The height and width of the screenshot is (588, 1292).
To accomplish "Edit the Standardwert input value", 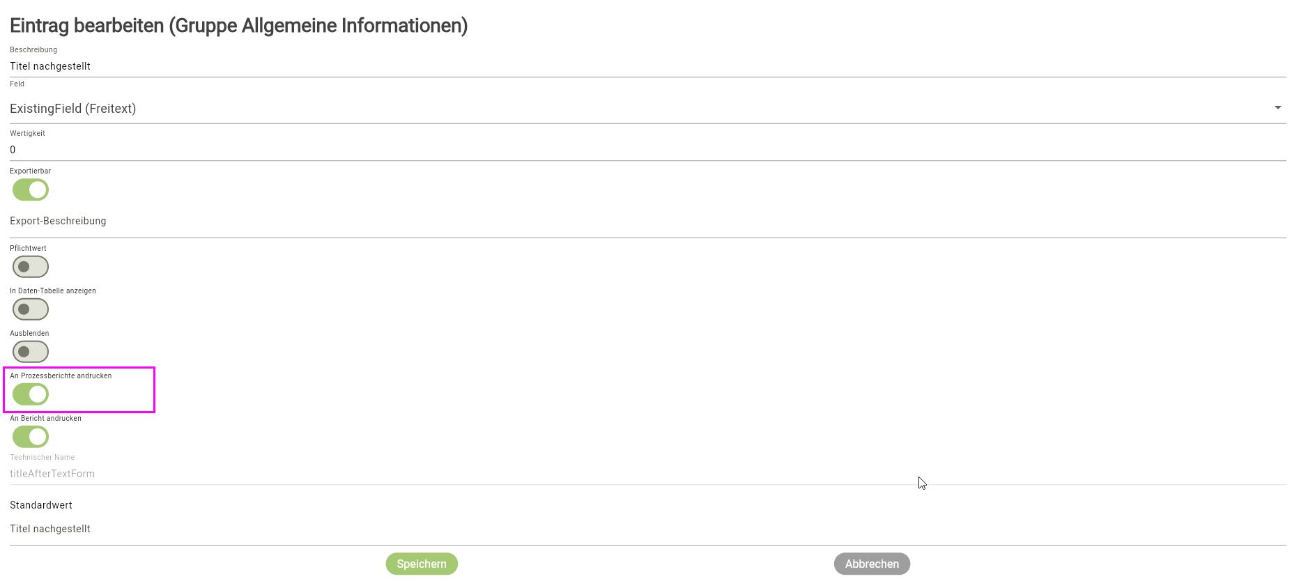I will pyautogui.click(x=647, y=529).
